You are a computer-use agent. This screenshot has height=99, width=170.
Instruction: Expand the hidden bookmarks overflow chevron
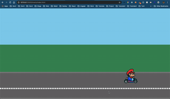pos(151,6)
